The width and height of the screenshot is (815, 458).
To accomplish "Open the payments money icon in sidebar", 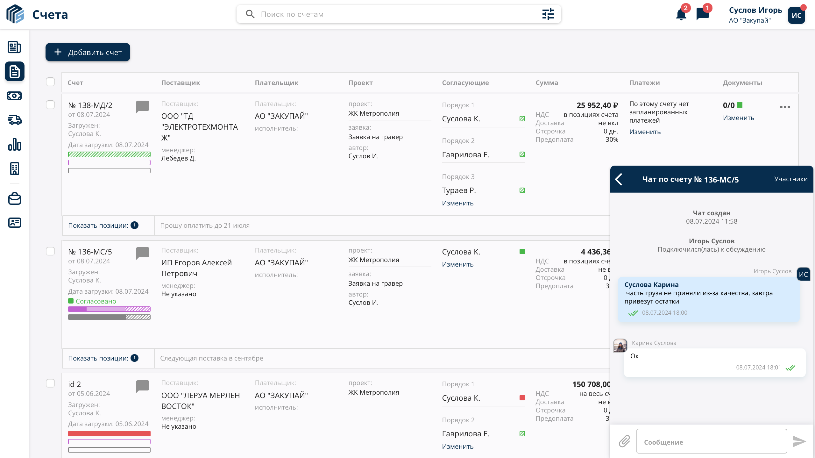I will (14, 96).
